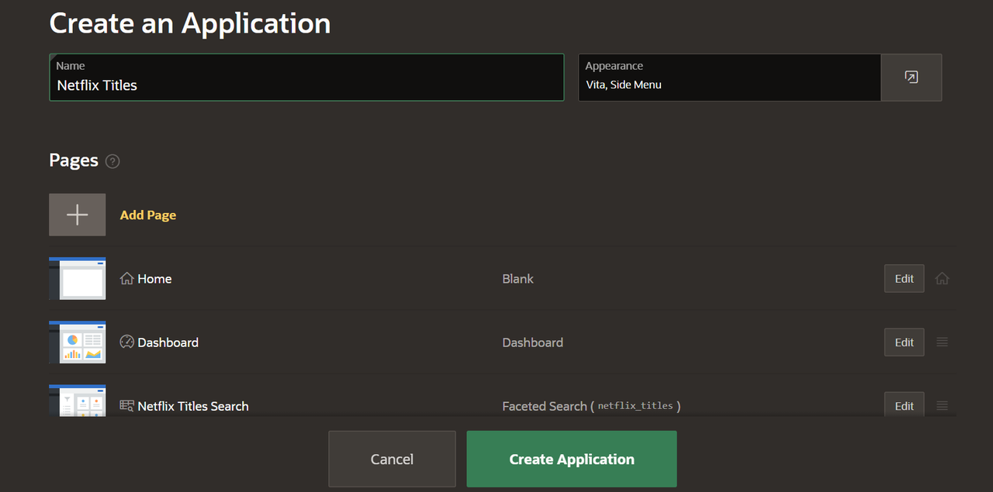Click the Home page house icon
The image size is (993, 492).
pyautogui.click(x=127, y=278)
